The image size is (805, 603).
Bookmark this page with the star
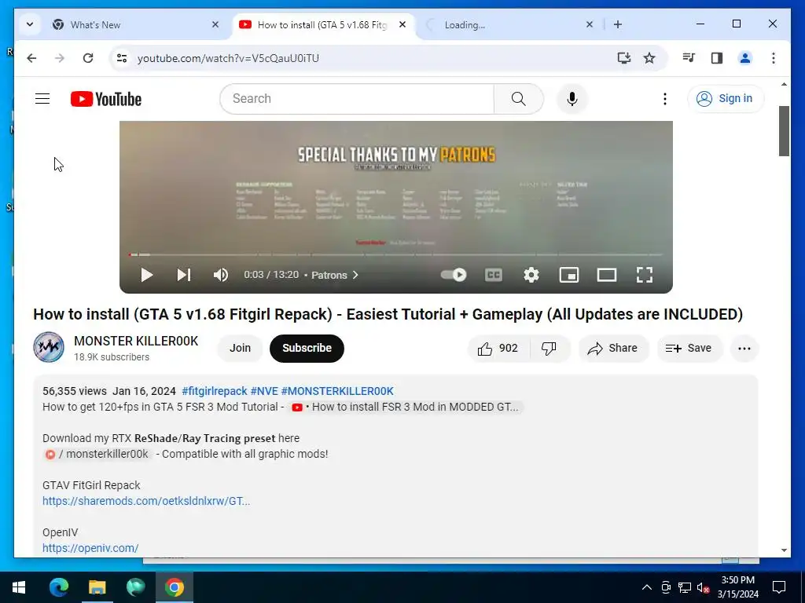649,58
